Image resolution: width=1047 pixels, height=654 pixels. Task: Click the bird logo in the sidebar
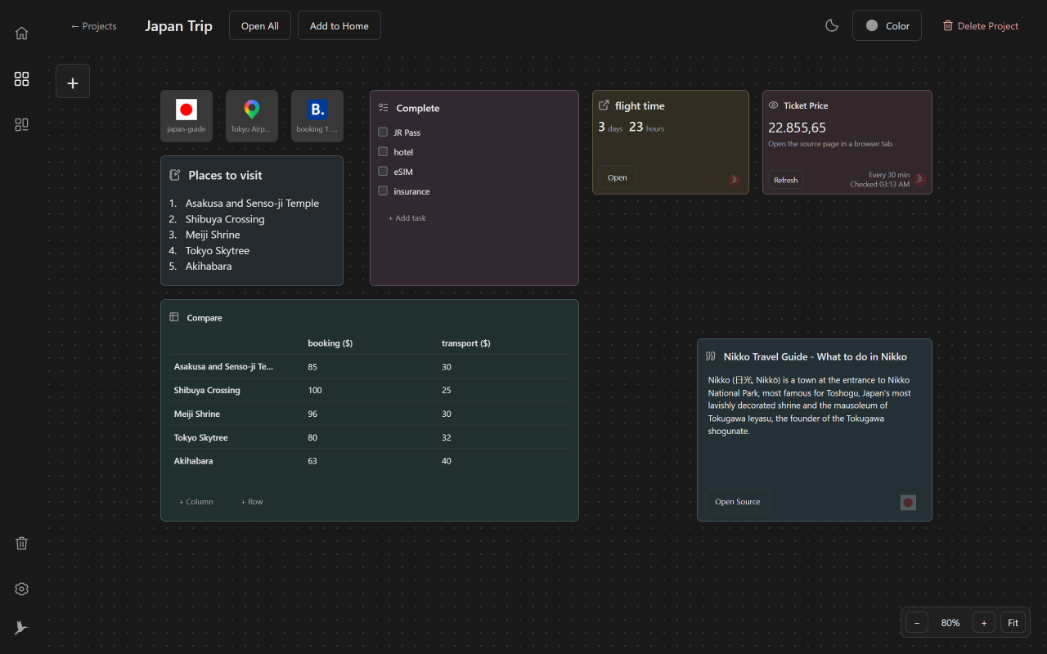point(22,627)
